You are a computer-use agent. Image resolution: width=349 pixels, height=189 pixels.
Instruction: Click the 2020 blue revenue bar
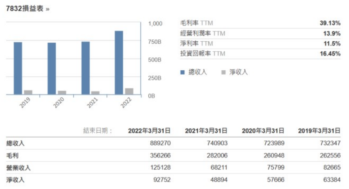(52, 69)
